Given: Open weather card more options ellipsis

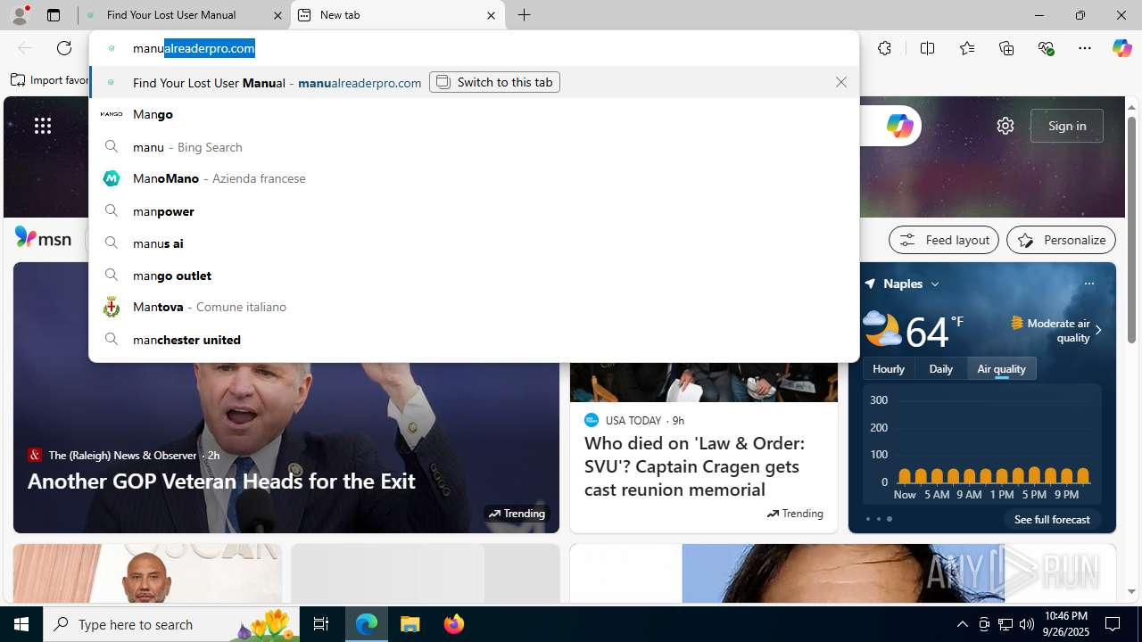Looking at the screenshot, I should [x=1088, y=284].
